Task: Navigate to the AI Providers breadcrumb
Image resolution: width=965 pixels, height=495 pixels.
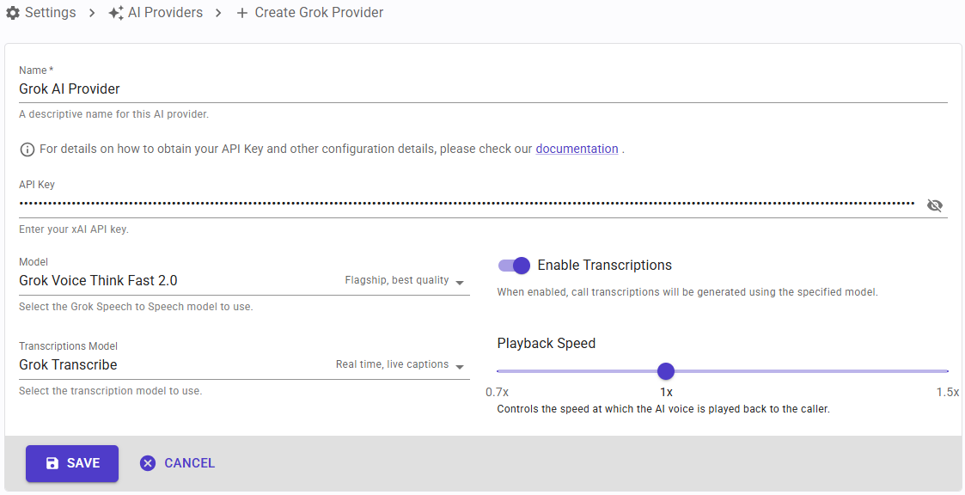Action: pyautogui.click(x=166, y=12)
